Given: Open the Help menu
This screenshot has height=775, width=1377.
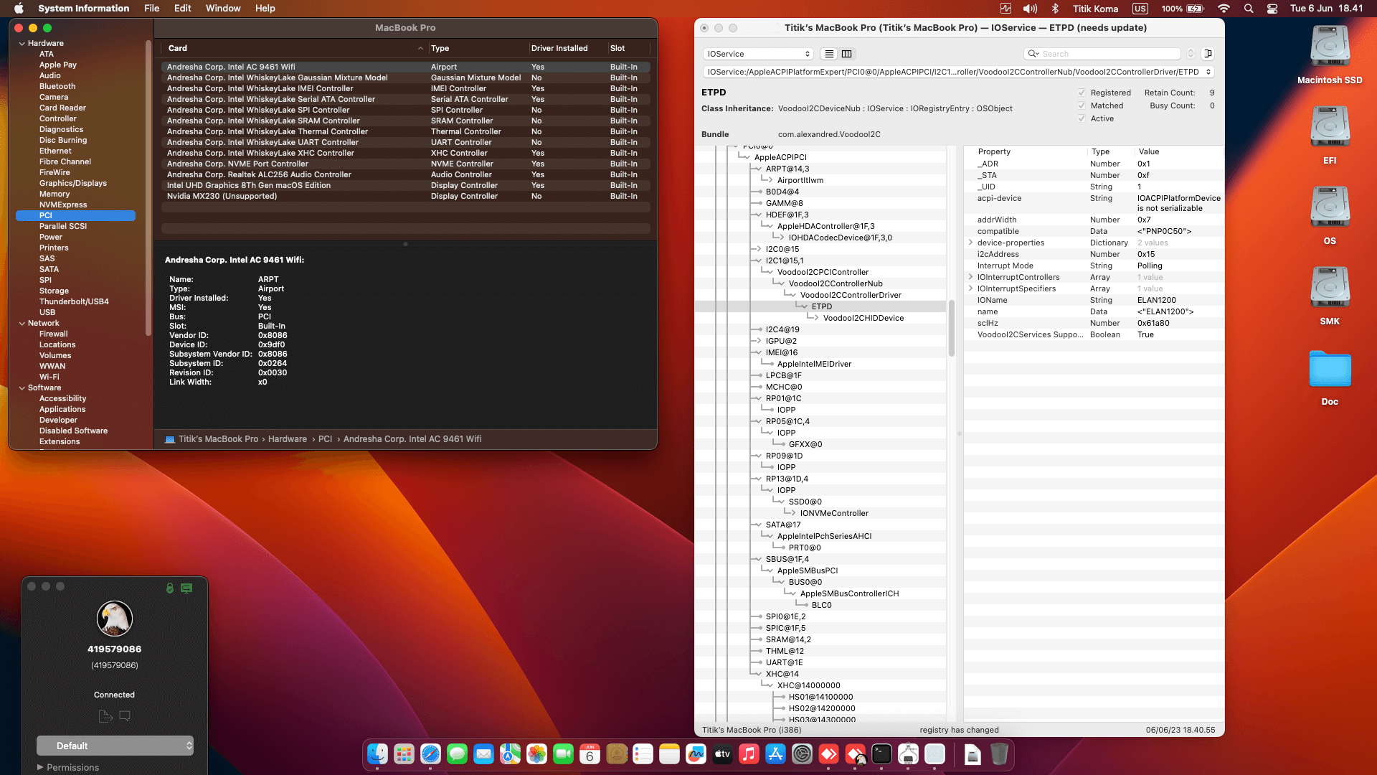Looking at the screenshot, I should [x=265, y=9].
